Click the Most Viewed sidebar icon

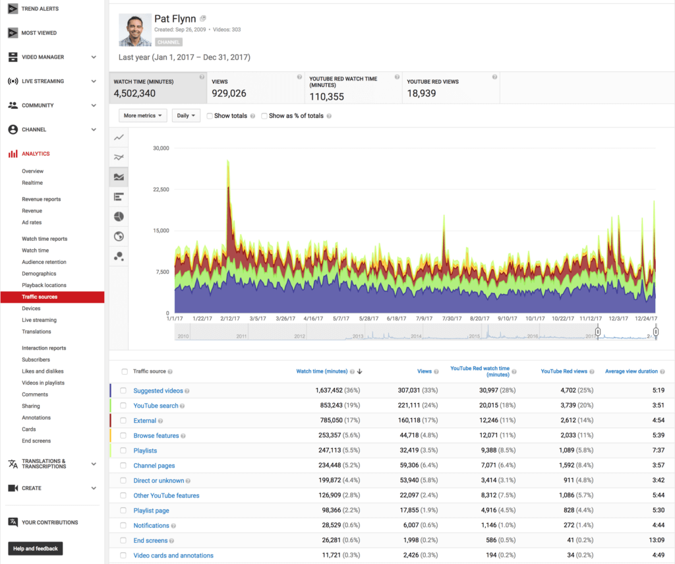(x=13, y=33)
